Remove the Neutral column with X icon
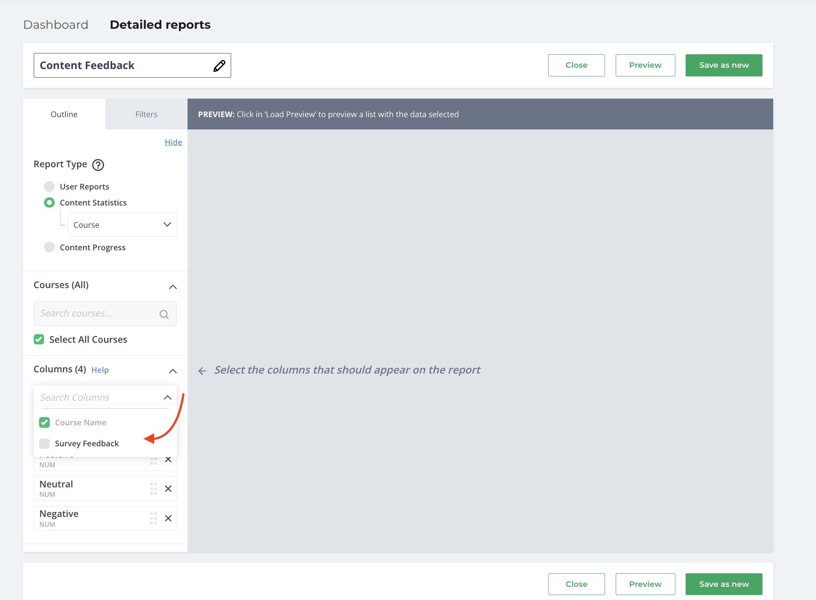 [x=168, y=489]
